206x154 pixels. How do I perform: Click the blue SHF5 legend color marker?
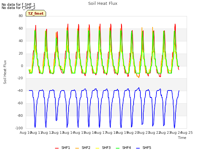[138, 148]
